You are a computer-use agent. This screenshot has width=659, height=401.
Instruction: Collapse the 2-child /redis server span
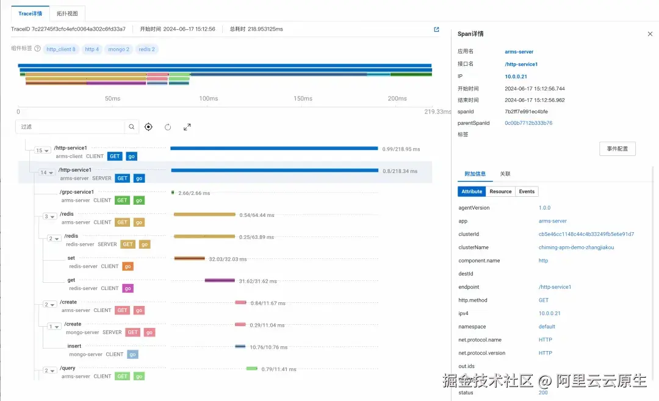53,238
